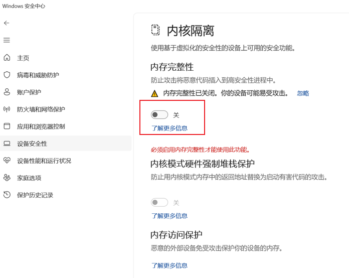Click the family icon for 家庭选项

coord(7,178)
